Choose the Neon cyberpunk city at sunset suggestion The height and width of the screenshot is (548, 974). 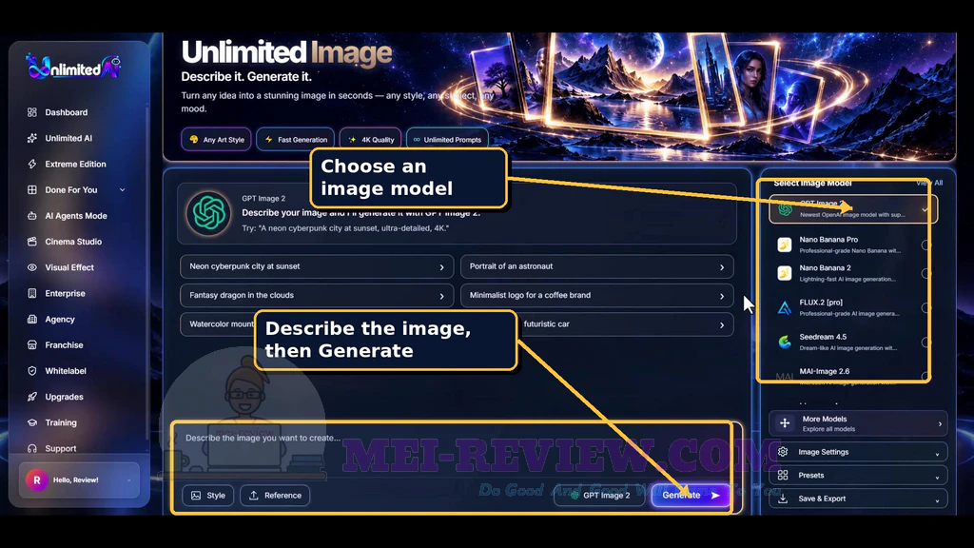pos(317,266)
